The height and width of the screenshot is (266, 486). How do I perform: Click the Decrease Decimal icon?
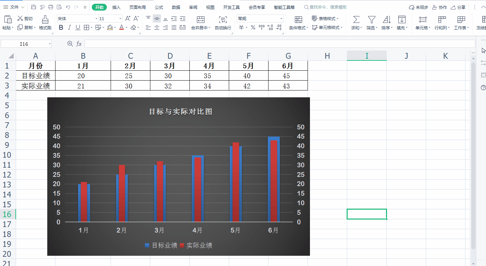(279, 28)
